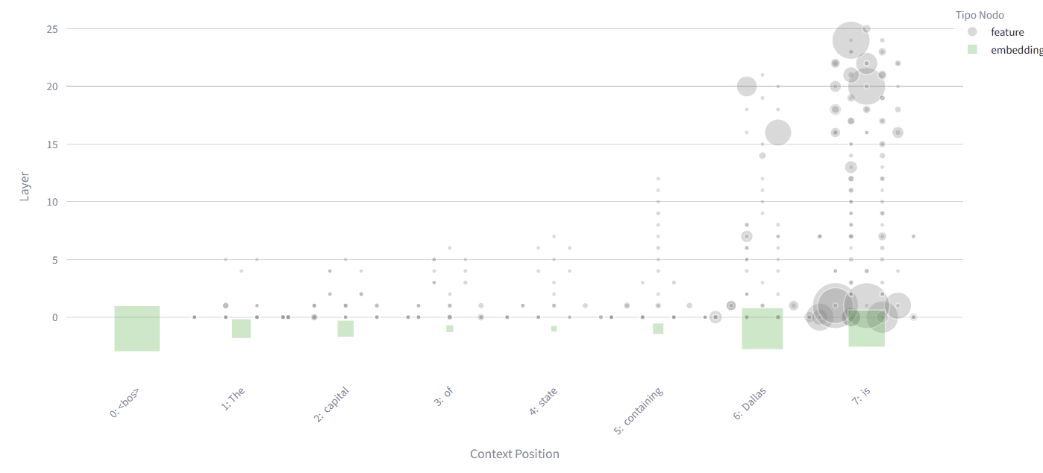This screenshot has height=473, width=1043.
Task: Select the green embedding square for "capital"
Action: click(345, 328)
